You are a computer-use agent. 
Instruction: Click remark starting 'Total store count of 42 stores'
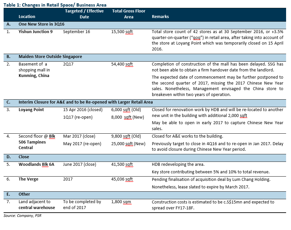pyautogui.click(x=217, y=40)
